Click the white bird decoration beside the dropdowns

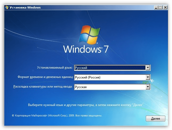pos(152,80)
